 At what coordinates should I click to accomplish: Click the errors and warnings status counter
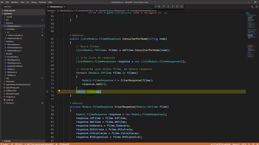19,144
